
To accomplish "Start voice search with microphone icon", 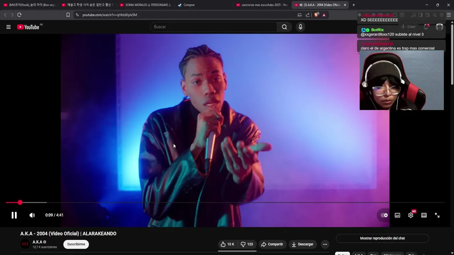I will point(300,27).
